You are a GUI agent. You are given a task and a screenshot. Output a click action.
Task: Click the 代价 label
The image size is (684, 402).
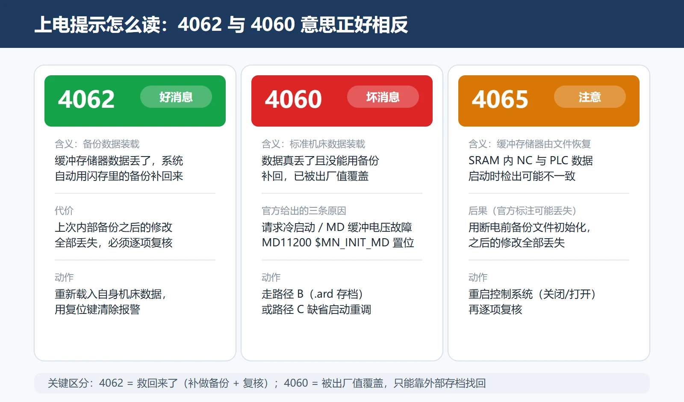[64, 211]
